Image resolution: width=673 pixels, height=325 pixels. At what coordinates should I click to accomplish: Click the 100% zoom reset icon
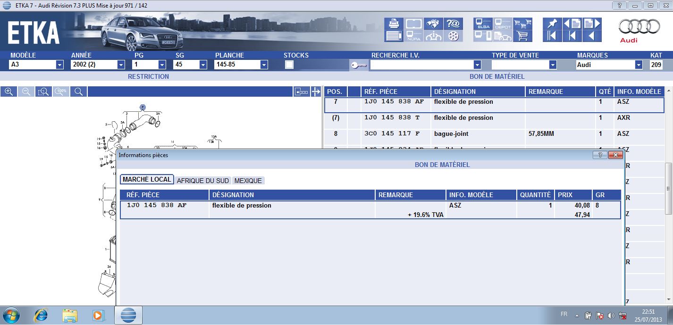[x=61, y=92]
